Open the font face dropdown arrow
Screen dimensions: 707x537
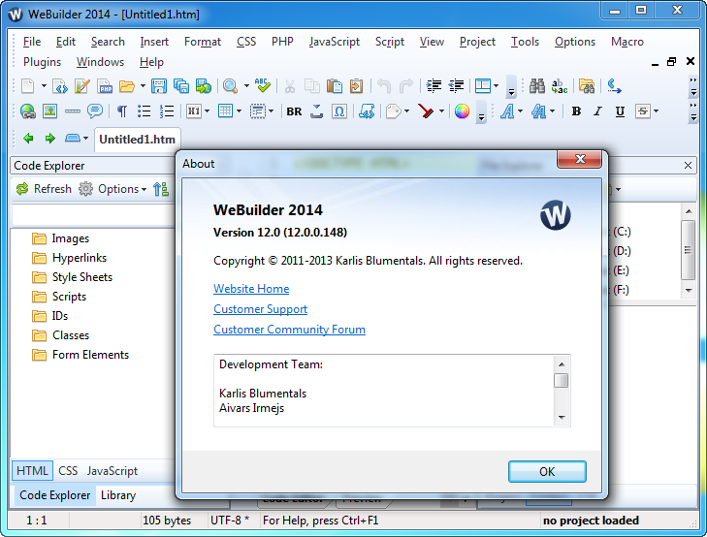521,111
